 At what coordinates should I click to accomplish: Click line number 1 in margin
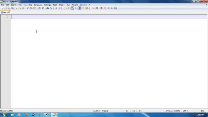pos(7,17)
